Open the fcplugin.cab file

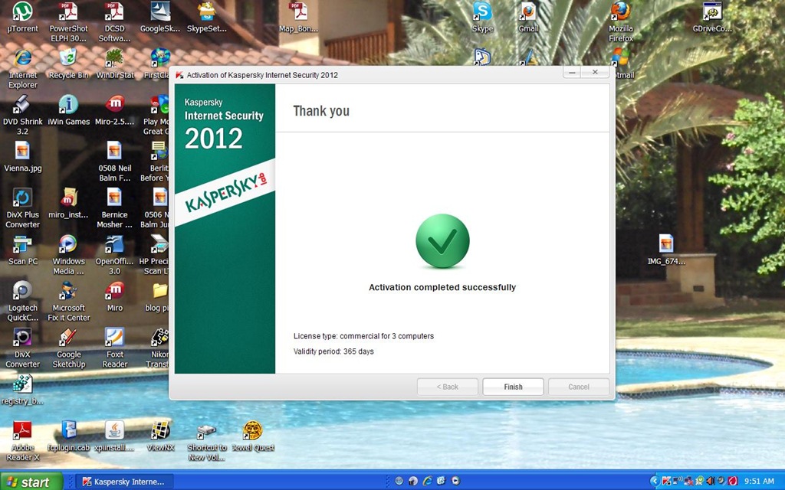pyautogui.click(x=68, y=436)
